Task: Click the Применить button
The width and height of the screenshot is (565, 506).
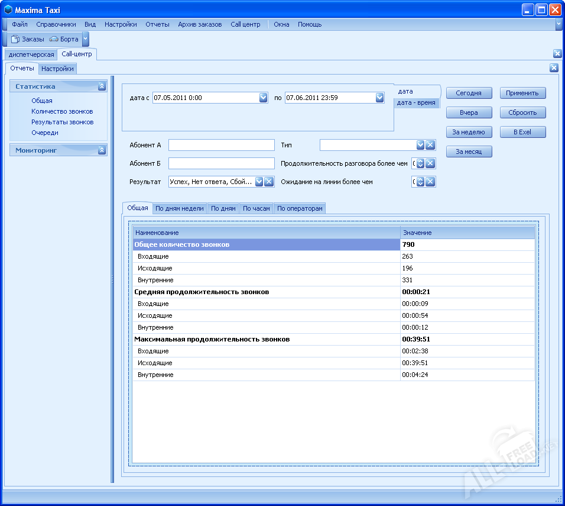Action: [522, 93]
